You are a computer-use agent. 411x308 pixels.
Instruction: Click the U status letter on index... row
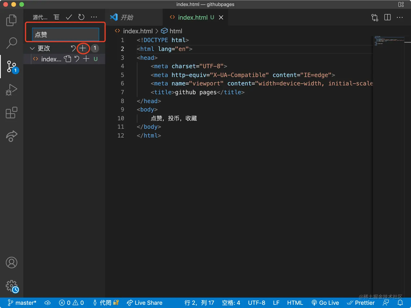(x=96, y=59)
